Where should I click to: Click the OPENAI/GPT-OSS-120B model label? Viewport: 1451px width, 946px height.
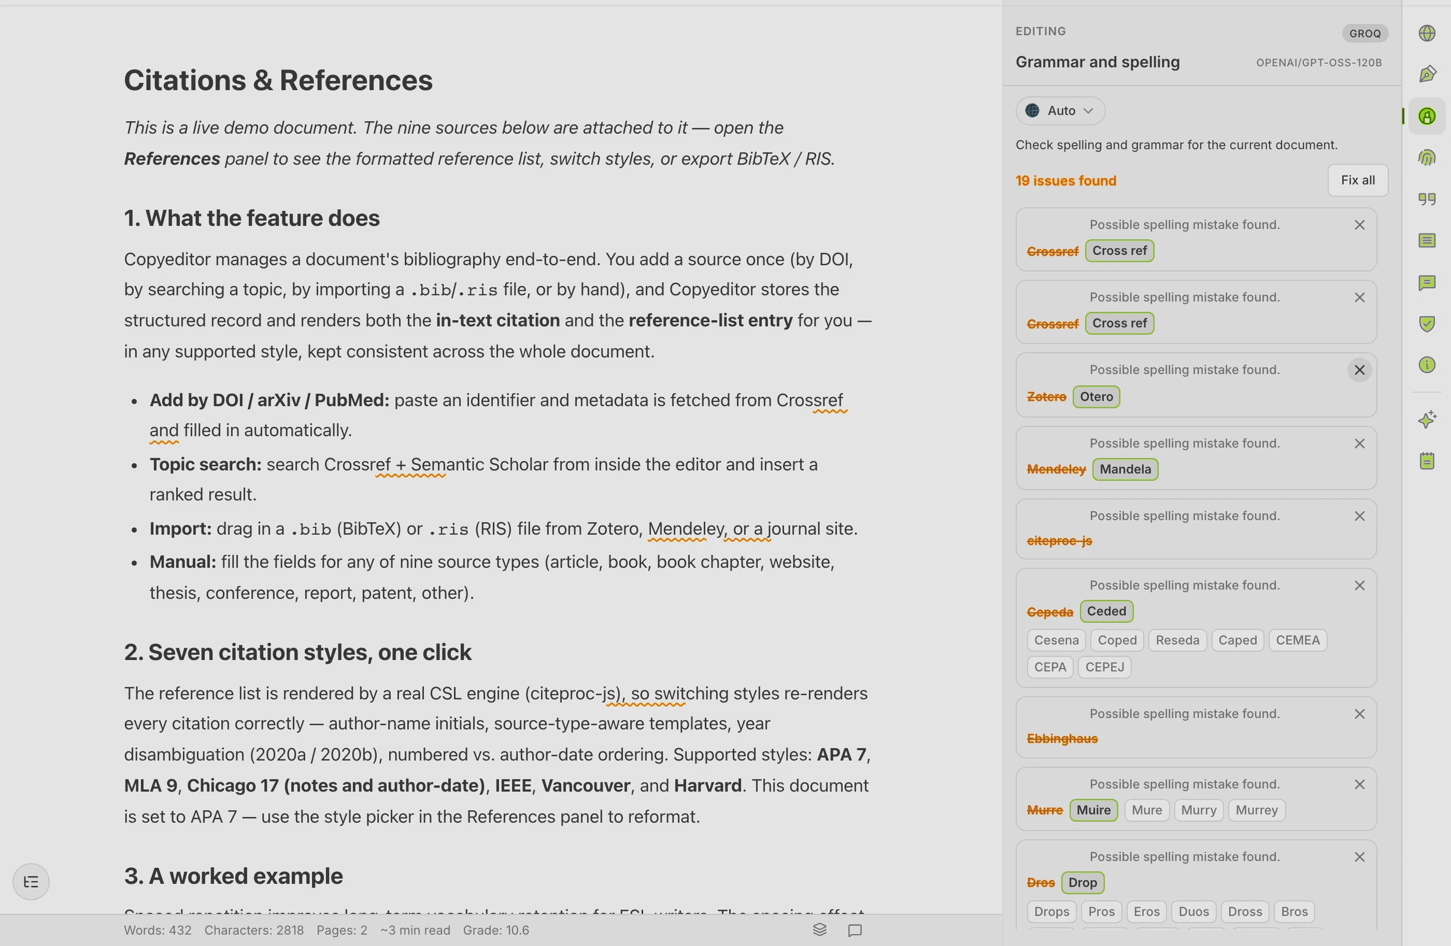(x=1318, y=63)
